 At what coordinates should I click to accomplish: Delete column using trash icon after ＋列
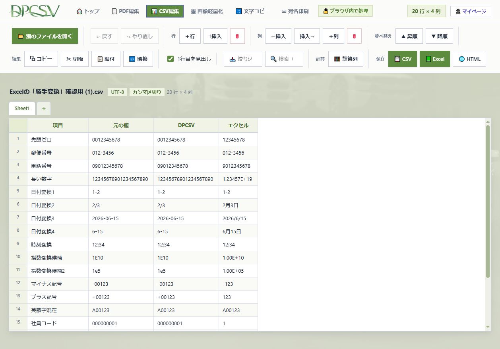pyautogui.click(x=354, y=36)
